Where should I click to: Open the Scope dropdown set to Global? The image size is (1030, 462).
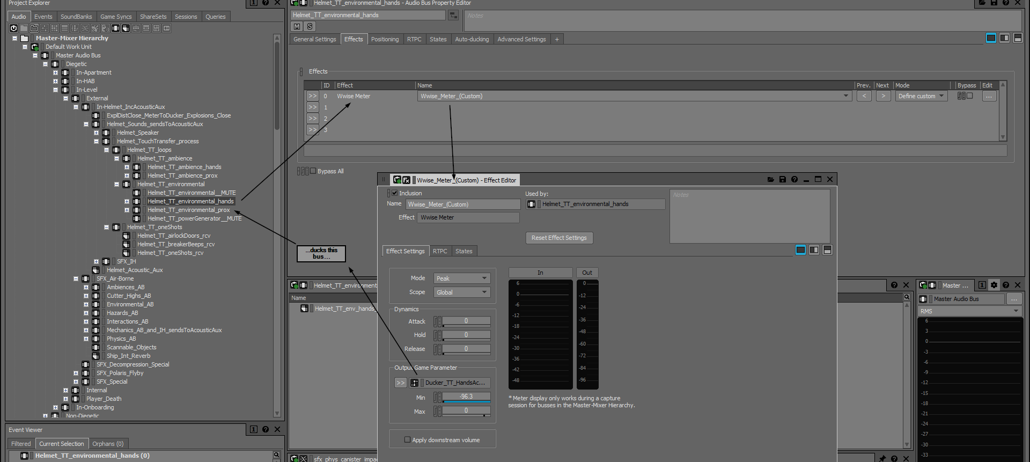click(x=462, y=292)
